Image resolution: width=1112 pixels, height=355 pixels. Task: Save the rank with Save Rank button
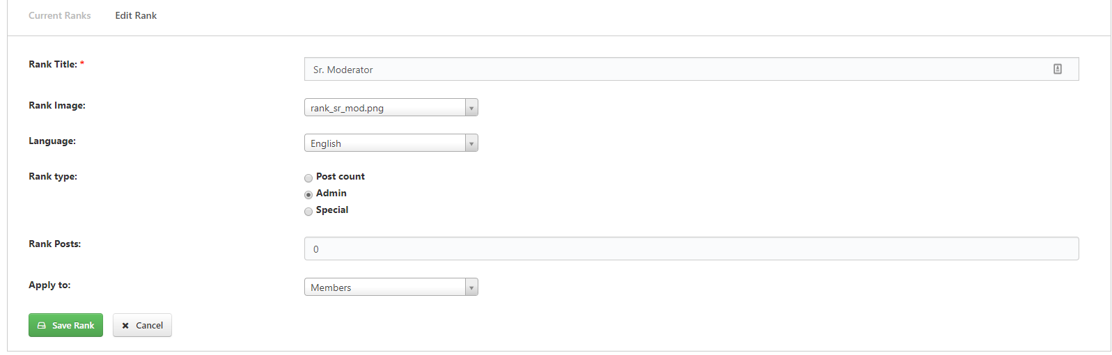(65, 325)
